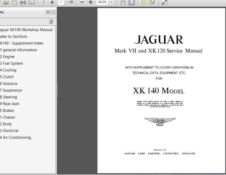This screenshot has height=175, width=226.
Task: Click 'Jaguar Cars Limited, Coventry, England' text
Action: (x=160, y=154)
